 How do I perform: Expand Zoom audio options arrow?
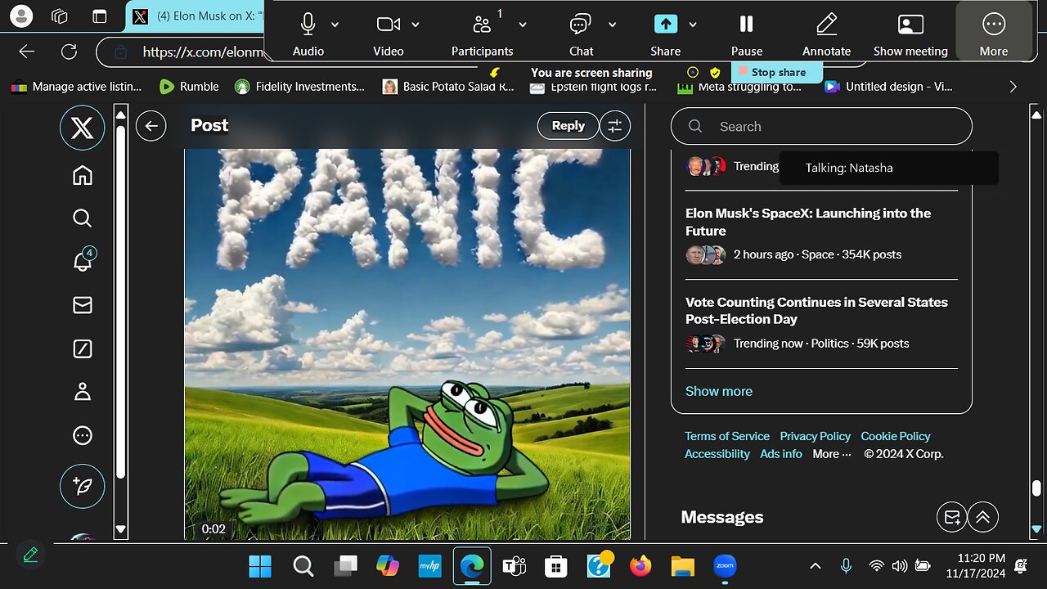335,25
